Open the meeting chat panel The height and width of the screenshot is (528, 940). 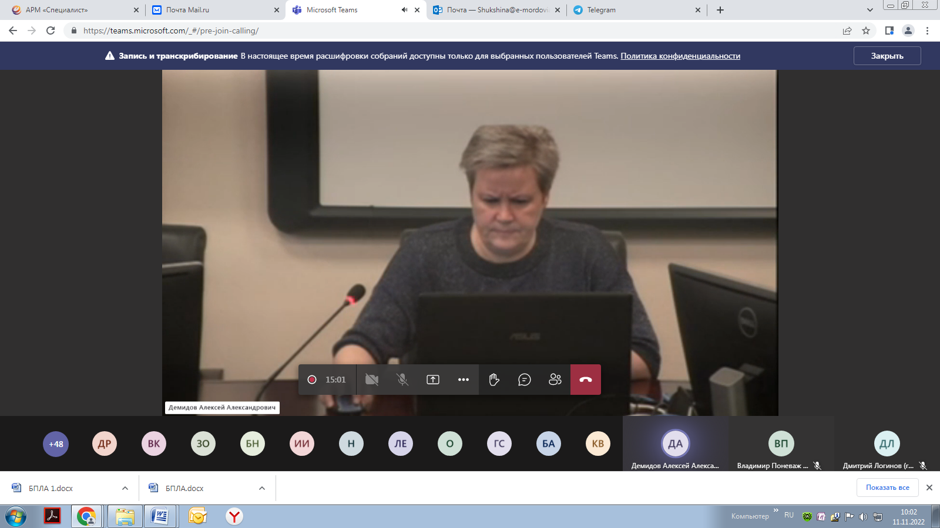pos(525,380)
